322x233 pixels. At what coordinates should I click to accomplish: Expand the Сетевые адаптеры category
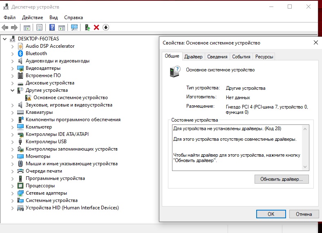coord(12,193)
